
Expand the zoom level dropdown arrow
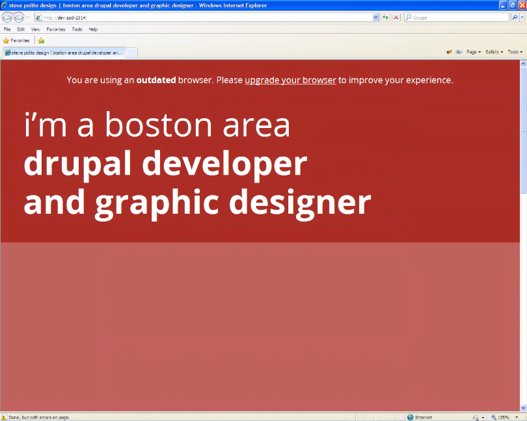[x=517, y=418]
